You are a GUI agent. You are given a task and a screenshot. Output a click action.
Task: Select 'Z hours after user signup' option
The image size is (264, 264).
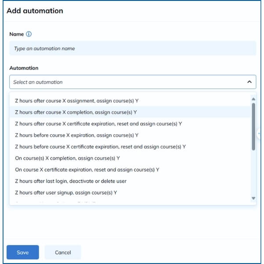pyautogui.click(x=66, y=192)
